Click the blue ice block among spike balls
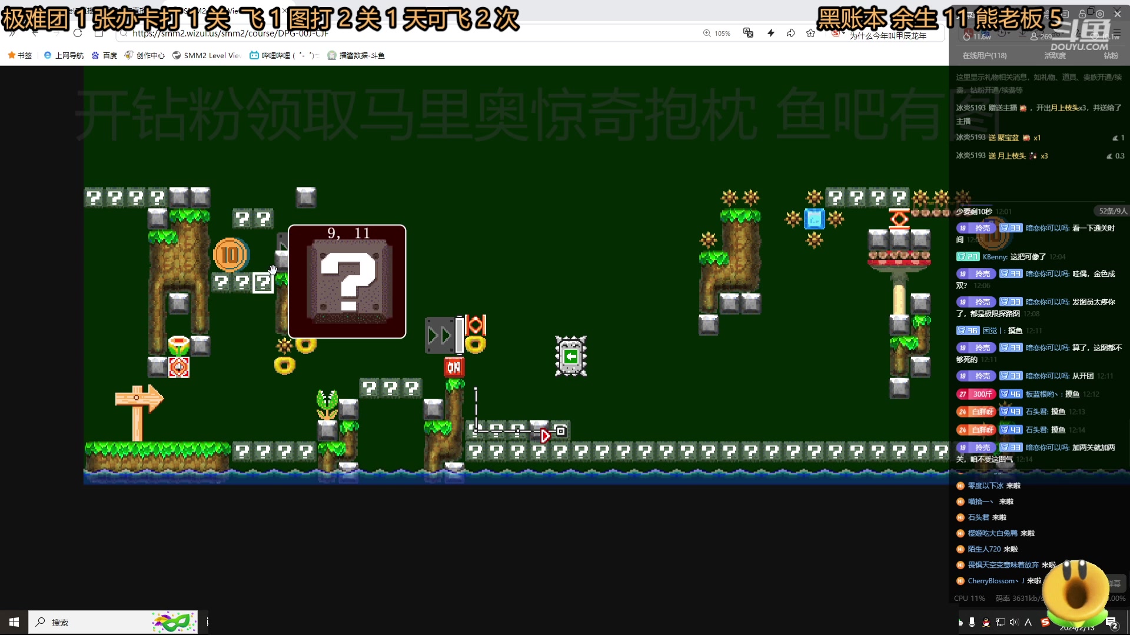 (815, 219)
